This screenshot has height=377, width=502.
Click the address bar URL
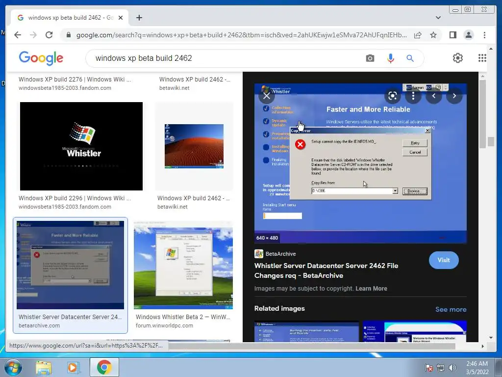tap(241, 35)
